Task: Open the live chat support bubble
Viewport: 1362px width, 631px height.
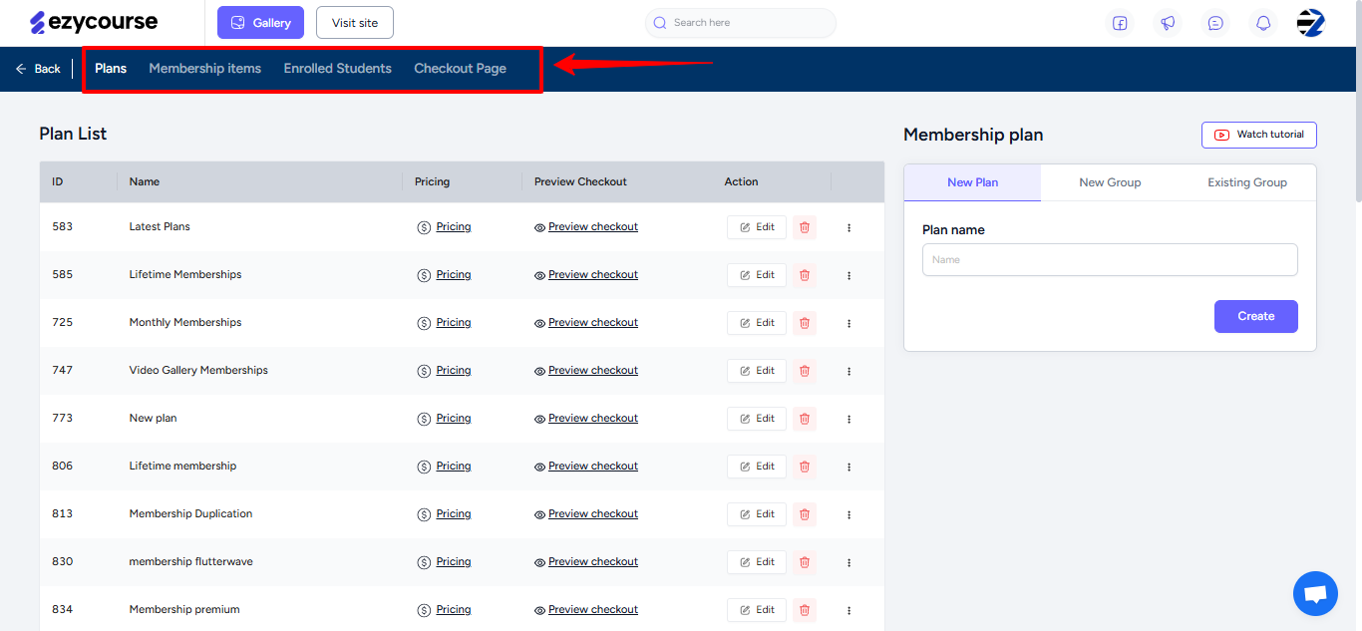Action: (1315, 594)
